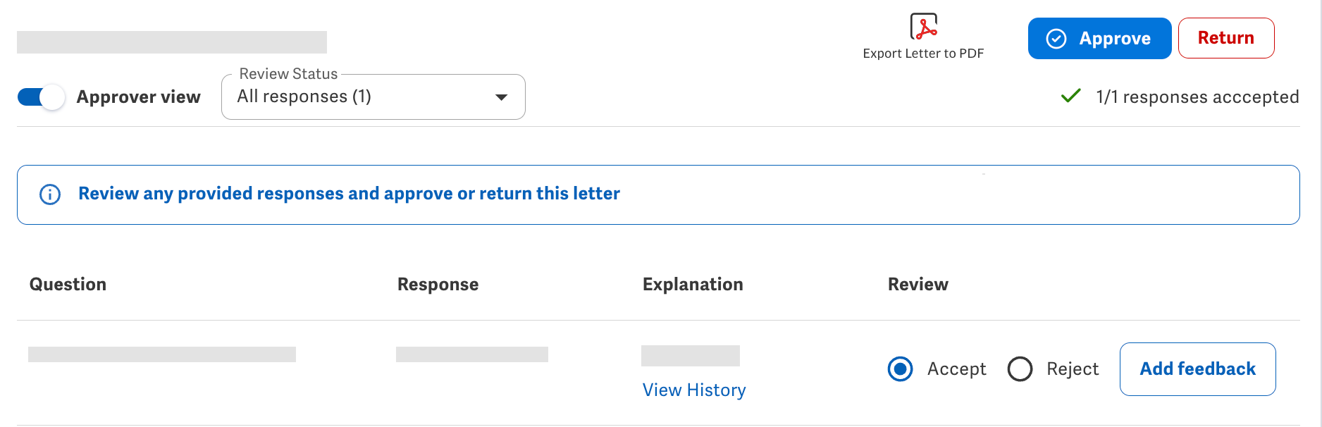
Task: Select the Accept radio button
Action: [900, 369]
